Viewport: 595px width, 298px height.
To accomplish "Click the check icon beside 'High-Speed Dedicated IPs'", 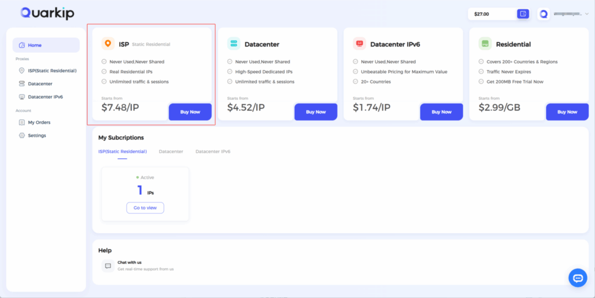I will point(230,71).
